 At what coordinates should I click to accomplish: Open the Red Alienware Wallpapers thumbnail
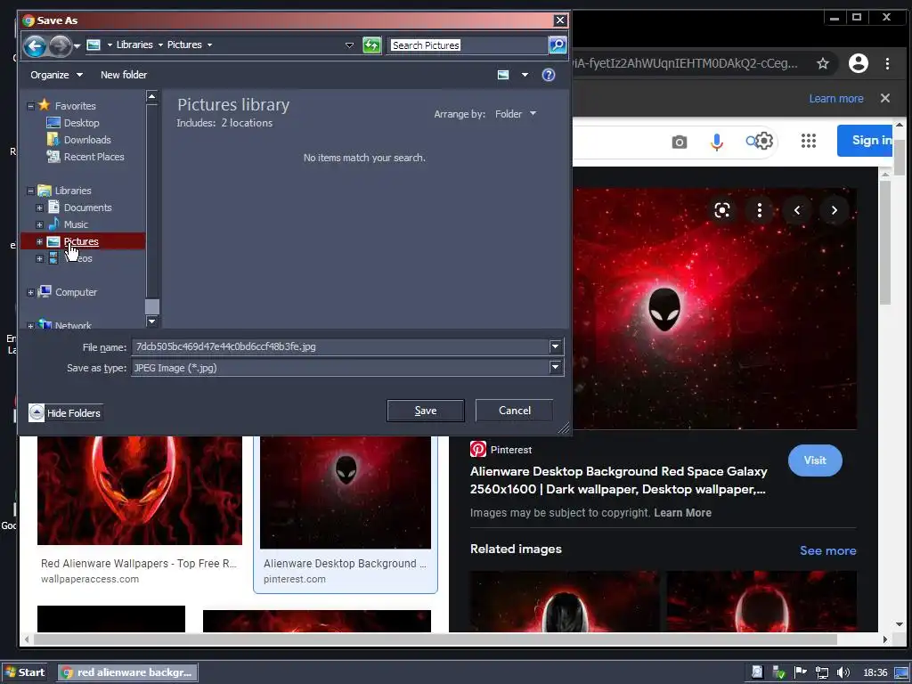(140, 491)
